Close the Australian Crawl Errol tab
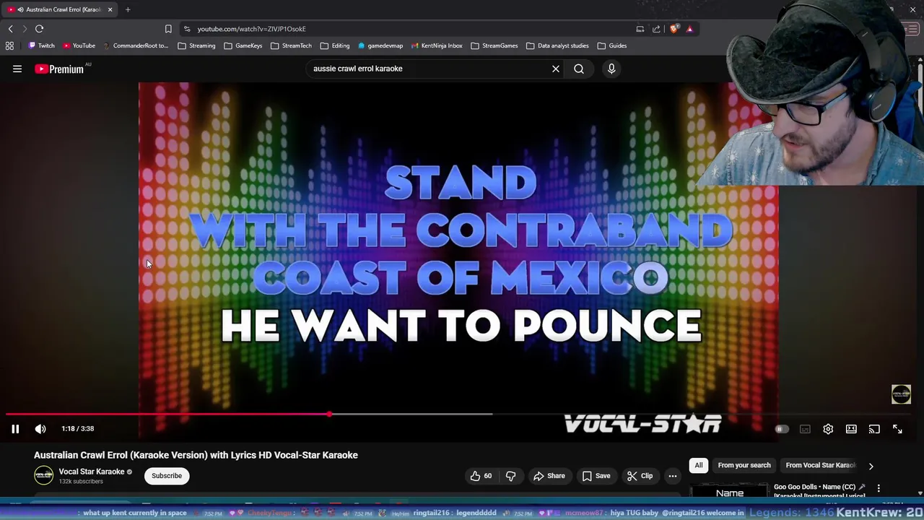Image resolution: width=924 pixels, height=520 pixels. coord(110,9)
